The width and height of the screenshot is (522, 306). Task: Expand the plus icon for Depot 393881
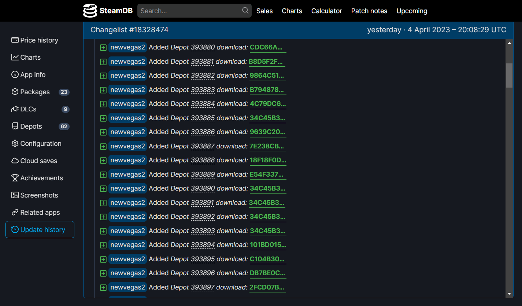(x=103, y=62)
